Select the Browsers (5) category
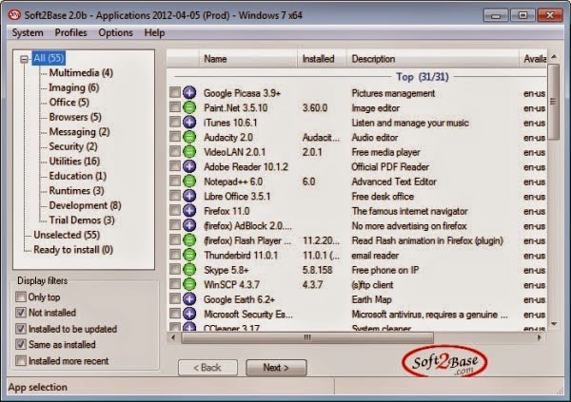571x402 pixels. 75,117
